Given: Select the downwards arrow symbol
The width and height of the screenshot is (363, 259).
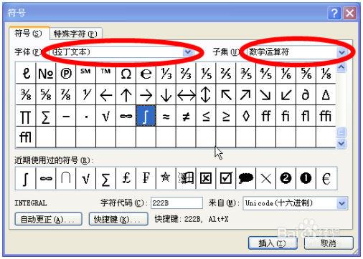Looking at the screenshot, I should 166,94.
